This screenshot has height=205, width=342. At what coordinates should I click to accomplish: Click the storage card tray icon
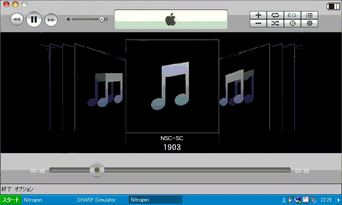[x=306, y=200]
